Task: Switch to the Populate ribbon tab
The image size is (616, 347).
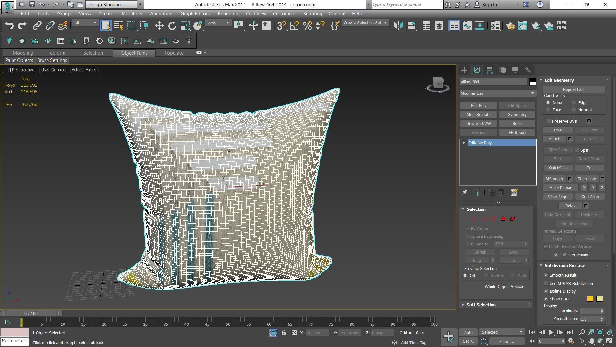Action: tap(174, 53)
